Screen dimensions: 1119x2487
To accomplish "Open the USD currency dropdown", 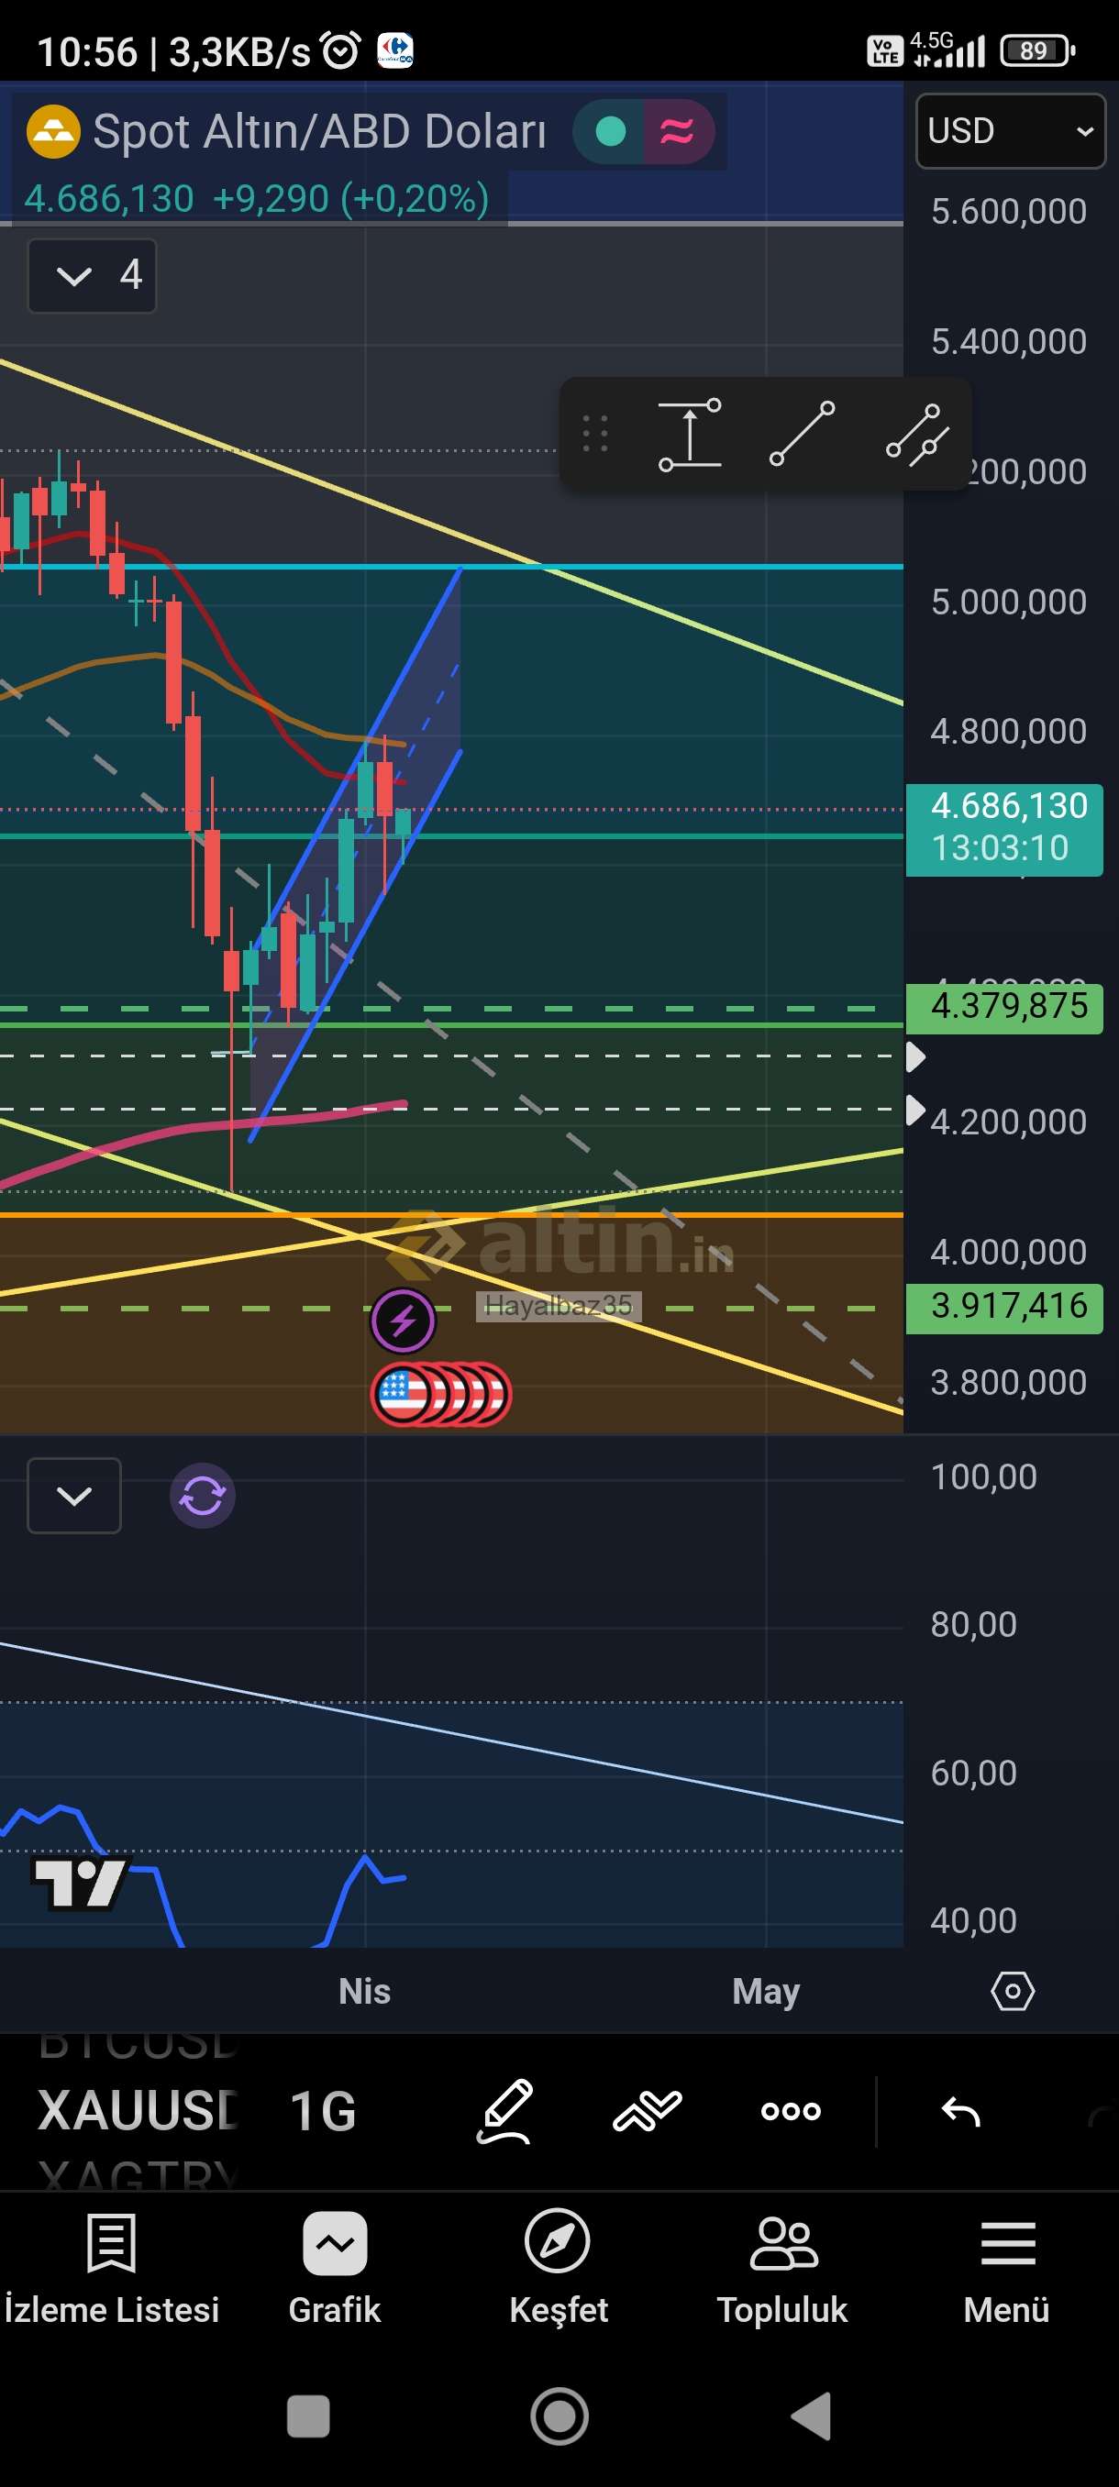I will coord(1010,131).
